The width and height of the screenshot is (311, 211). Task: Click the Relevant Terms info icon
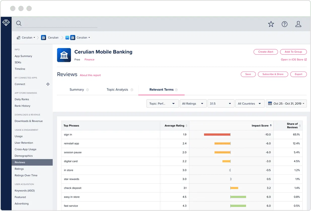coord(176,90)
